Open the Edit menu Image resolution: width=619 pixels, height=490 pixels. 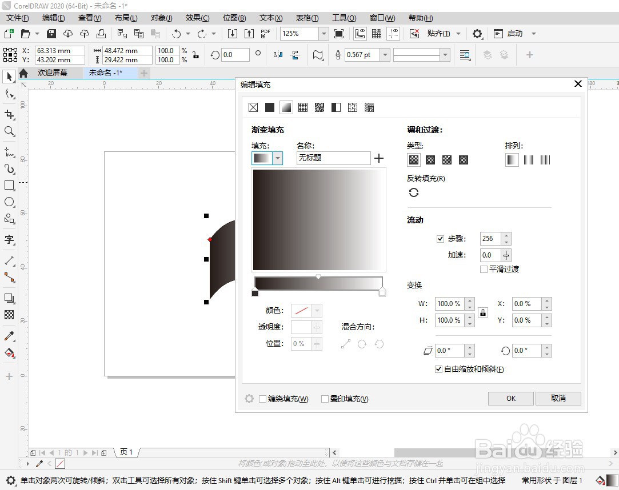click(54, 18)
